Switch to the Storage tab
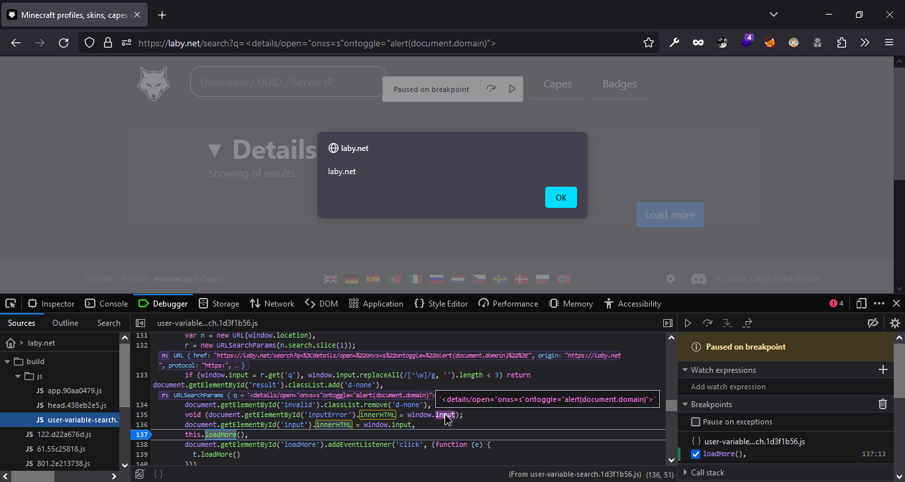 pyautogui.click(x=219, y=303)
